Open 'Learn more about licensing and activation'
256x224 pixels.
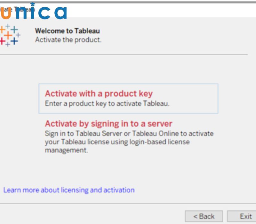(69, 190)
